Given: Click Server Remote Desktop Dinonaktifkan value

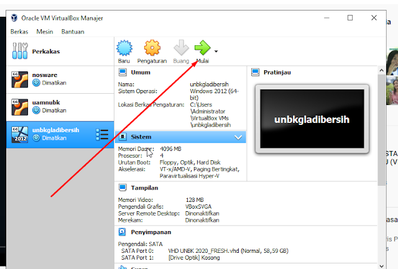Looking at the screenshot, I should 202,214.
